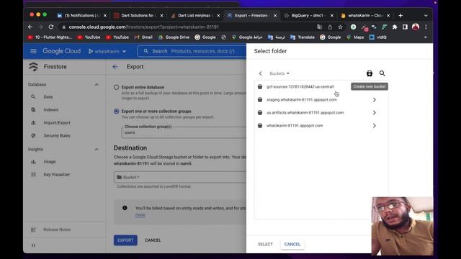Open the Google Drive bookmark
The width and height of the screenshot is (461, 259).
click(174, 37)
